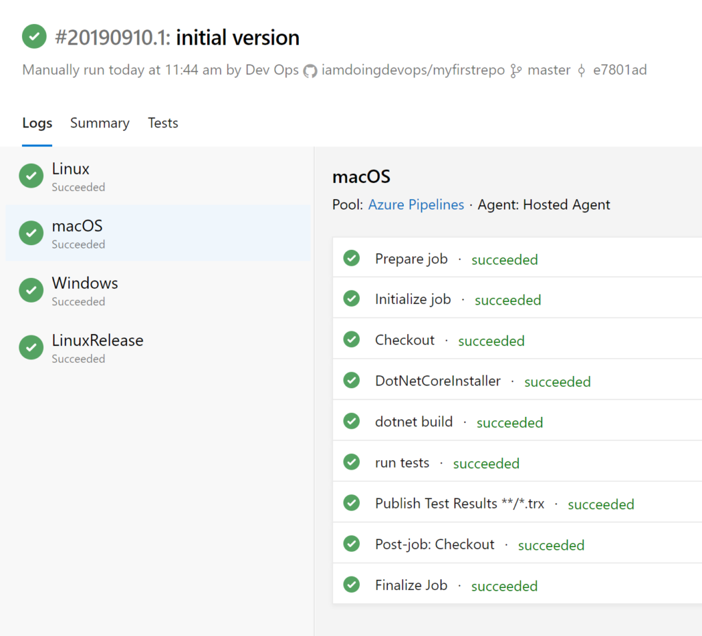Click the green check icon for LinuxRelease job

pyautogui.click(x=31, y=347)
